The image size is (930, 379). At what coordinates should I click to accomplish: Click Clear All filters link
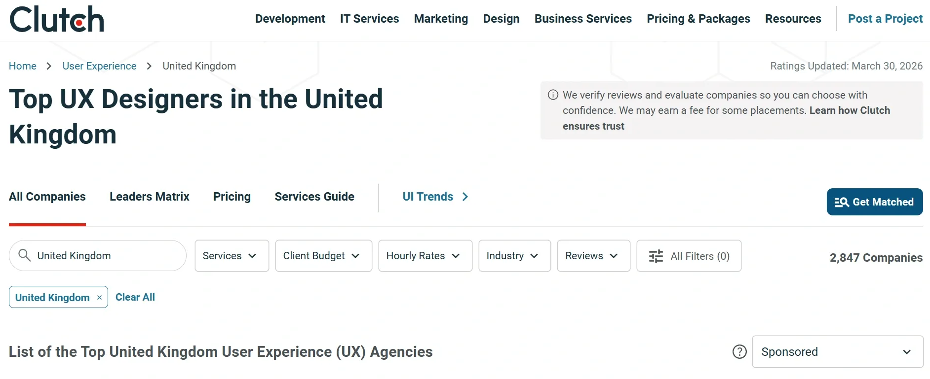[135, 297]
